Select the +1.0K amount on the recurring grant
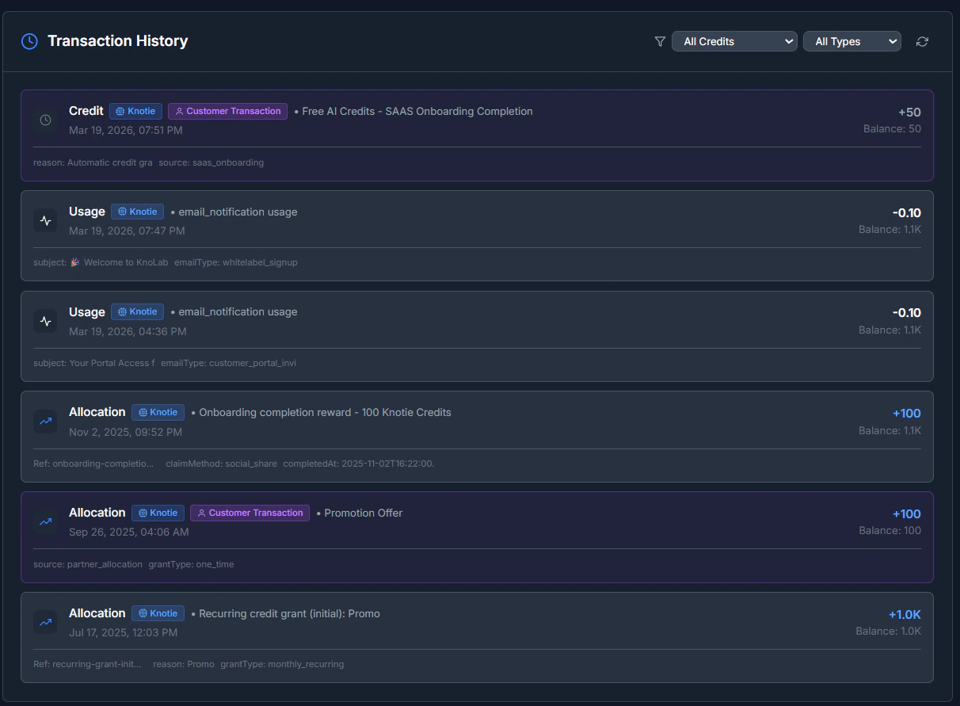Image resolution: width=960 pixels, height=706 pixels. click(x=905, y=614)
